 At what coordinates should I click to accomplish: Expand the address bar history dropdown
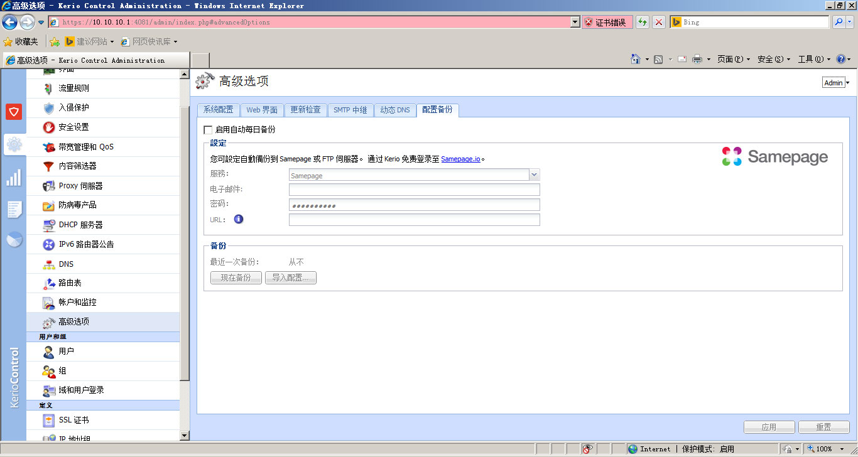point(575,22)
